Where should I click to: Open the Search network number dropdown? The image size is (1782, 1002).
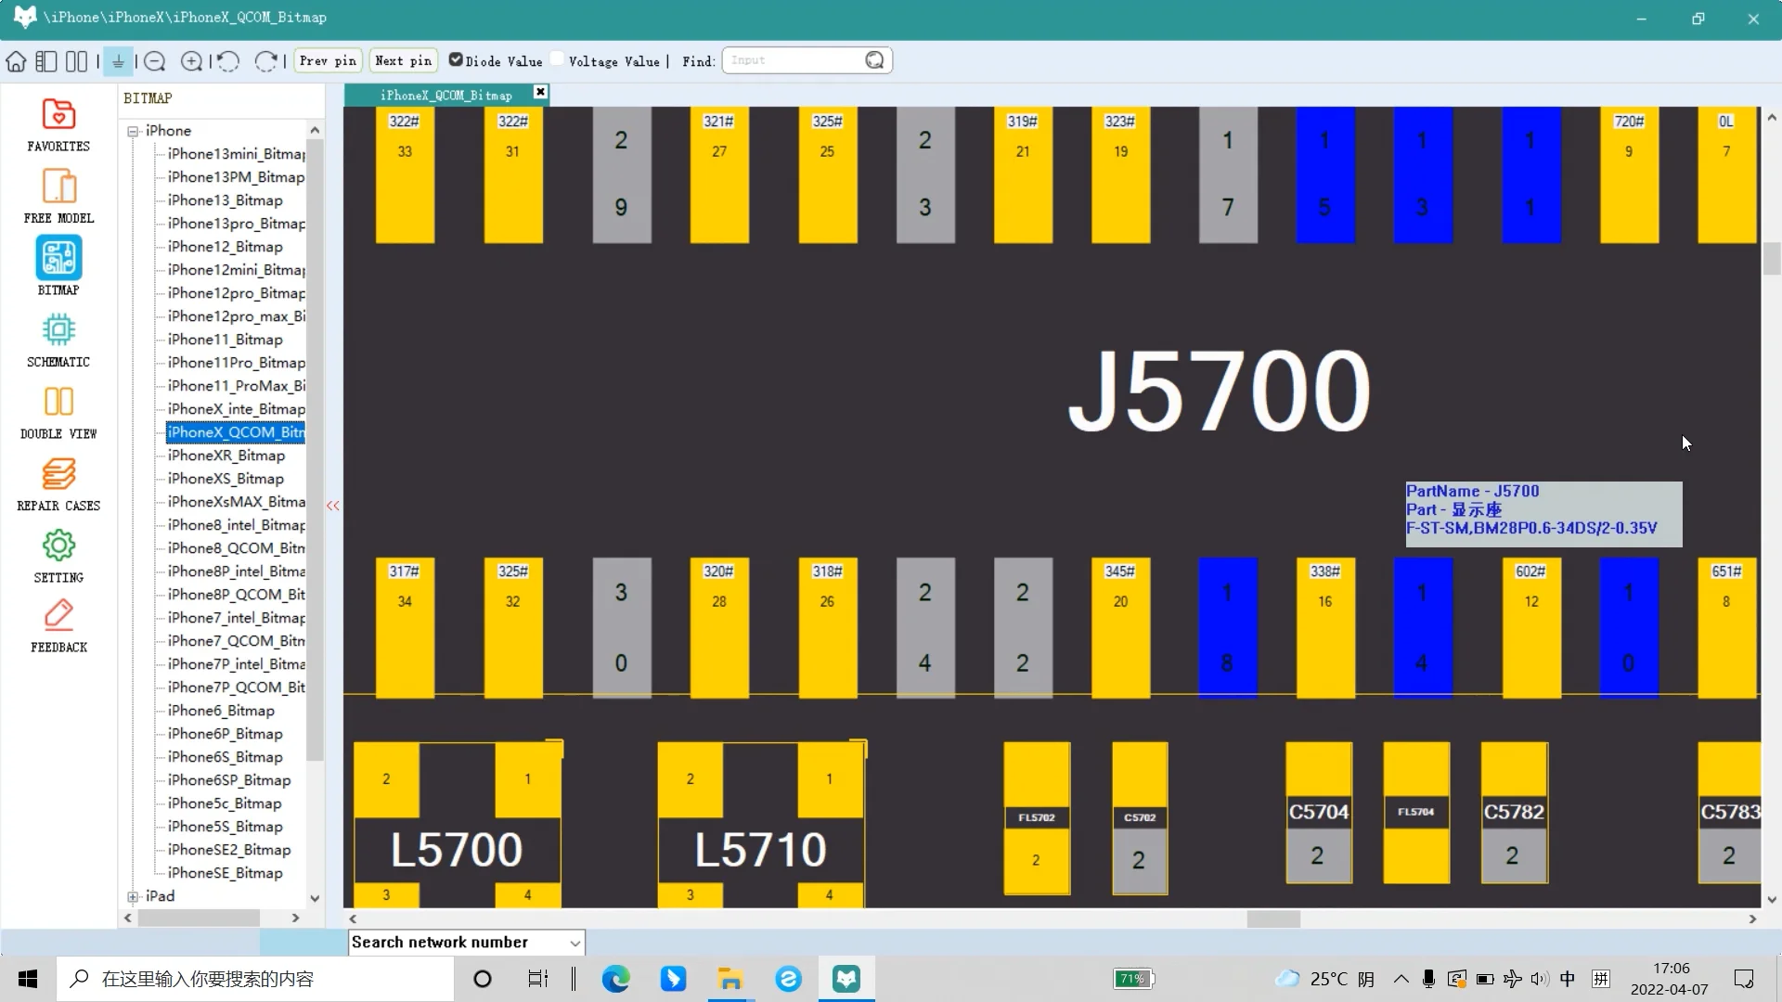[575, 943]
